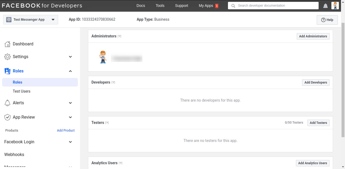Click "There are no testers for this app."
The image size is (345, 169).
(x=210, y=141)
